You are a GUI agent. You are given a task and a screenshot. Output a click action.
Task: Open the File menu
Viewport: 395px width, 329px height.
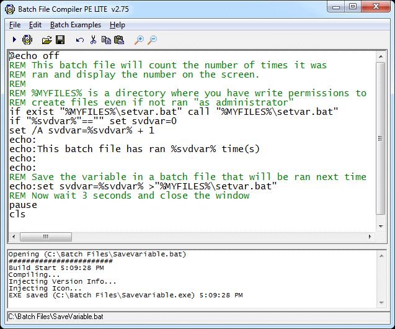(15, 25)
